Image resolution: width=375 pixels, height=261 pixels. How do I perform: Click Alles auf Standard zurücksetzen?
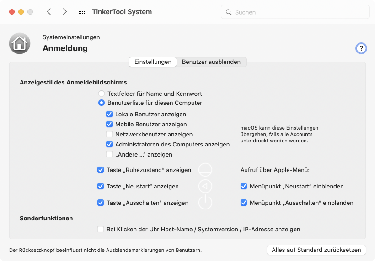[316, 250]
